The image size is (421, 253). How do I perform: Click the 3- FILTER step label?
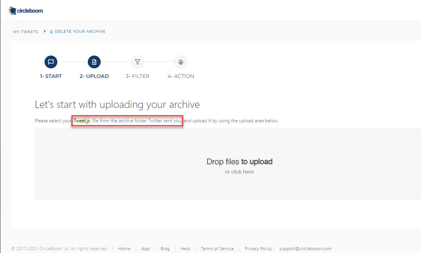coord(138,76)
